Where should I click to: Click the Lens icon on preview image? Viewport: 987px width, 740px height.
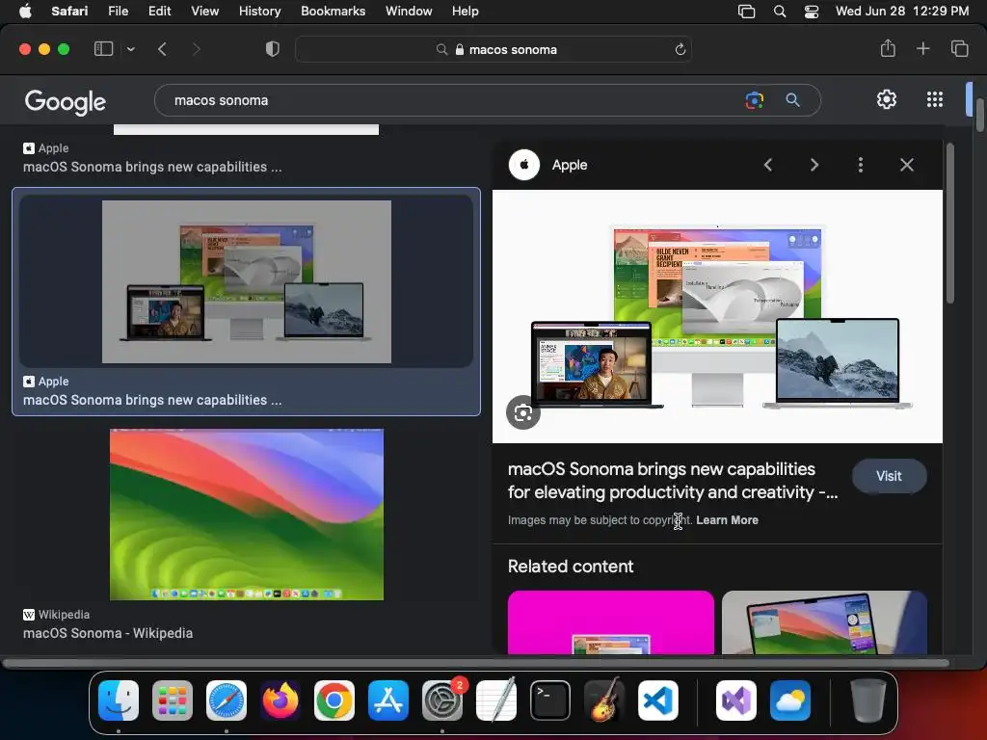(x=523, y=412)
